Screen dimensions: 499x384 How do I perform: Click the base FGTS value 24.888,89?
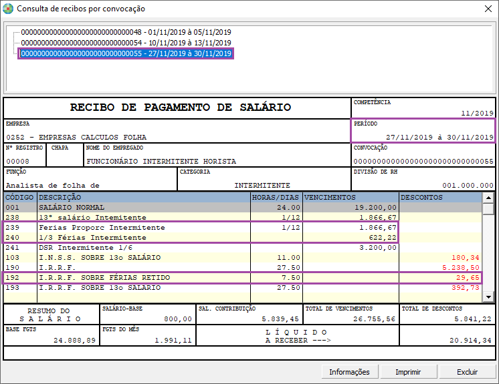(74, 341)
